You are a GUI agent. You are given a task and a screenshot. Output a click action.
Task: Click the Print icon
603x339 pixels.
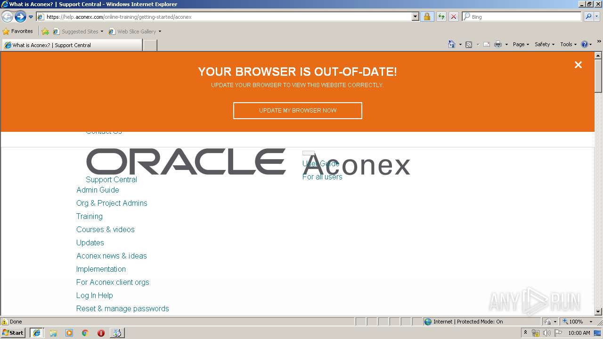(x=498, y=44)
